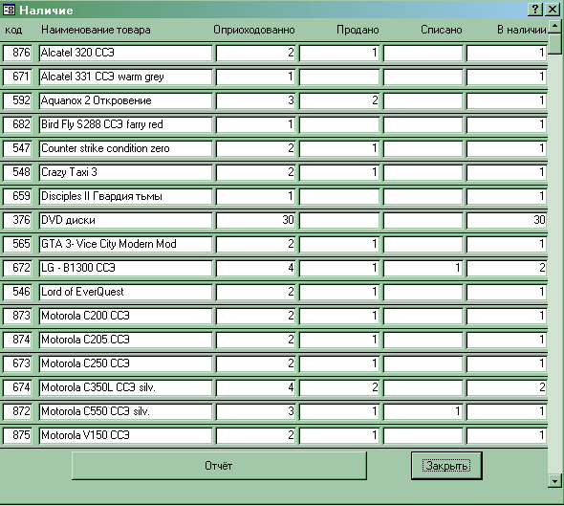Click Оприходованно value 30 for DVD диски
This screenshot has height=506, width=564.
[256, 220]
